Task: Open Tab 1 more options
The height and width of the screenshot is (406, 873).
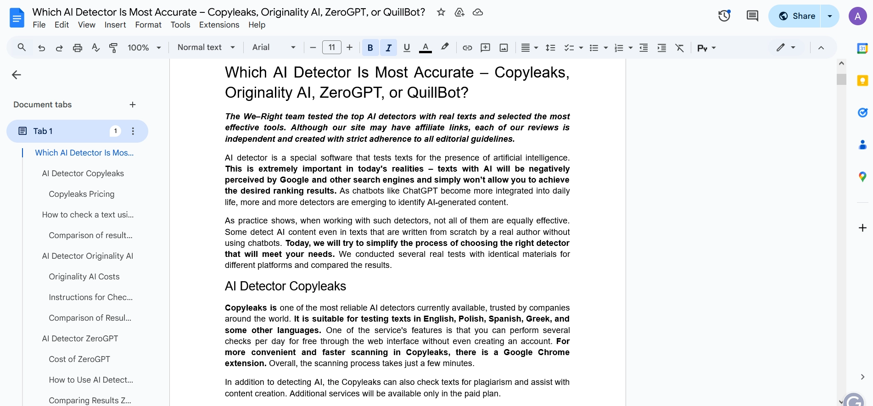Action: (x=133, y=131)
